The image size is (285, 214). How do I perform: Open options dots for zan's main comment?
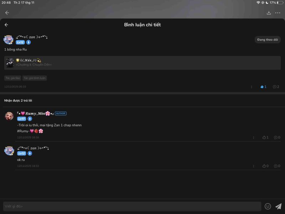pos(252,87)
